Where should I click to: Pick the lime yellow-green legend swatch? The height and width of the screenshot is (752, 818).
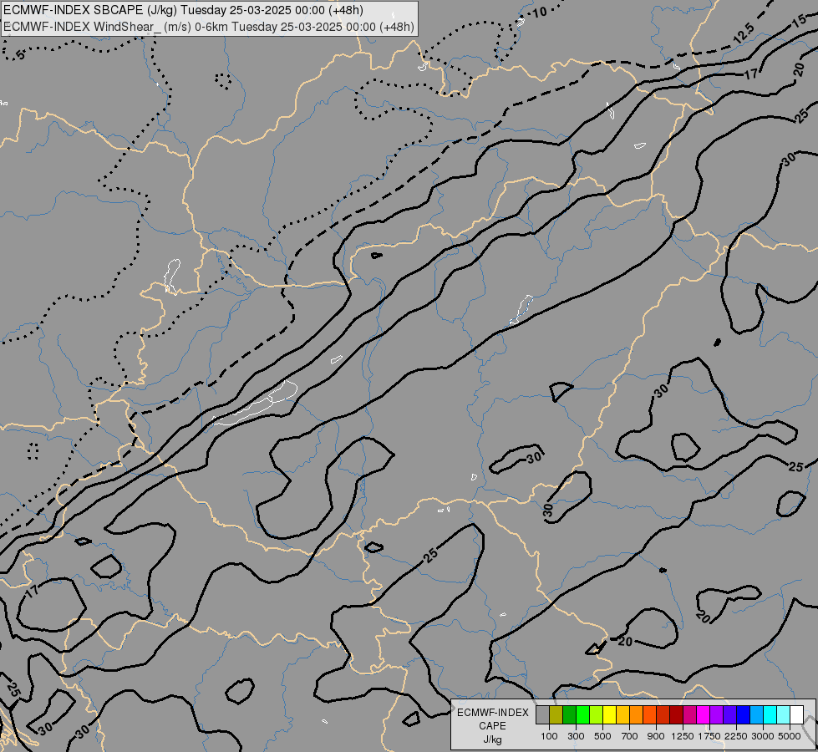pos(597,715)
